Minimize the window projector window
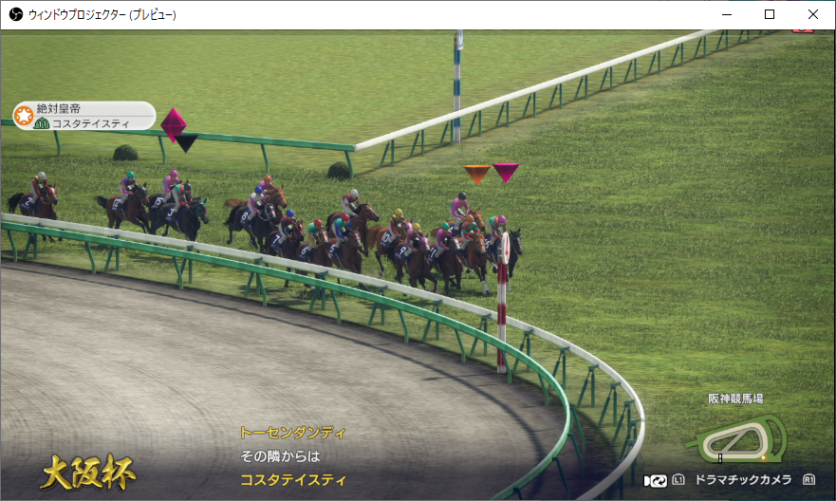The width and height of the screenshot is (836, 501). tap(726, 14)
